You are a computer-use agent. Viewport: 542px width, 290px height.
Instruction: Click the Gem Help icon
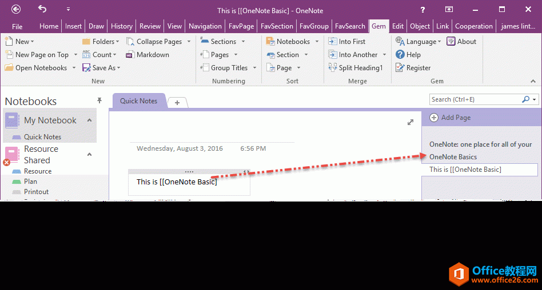click(x=400, y=55)
